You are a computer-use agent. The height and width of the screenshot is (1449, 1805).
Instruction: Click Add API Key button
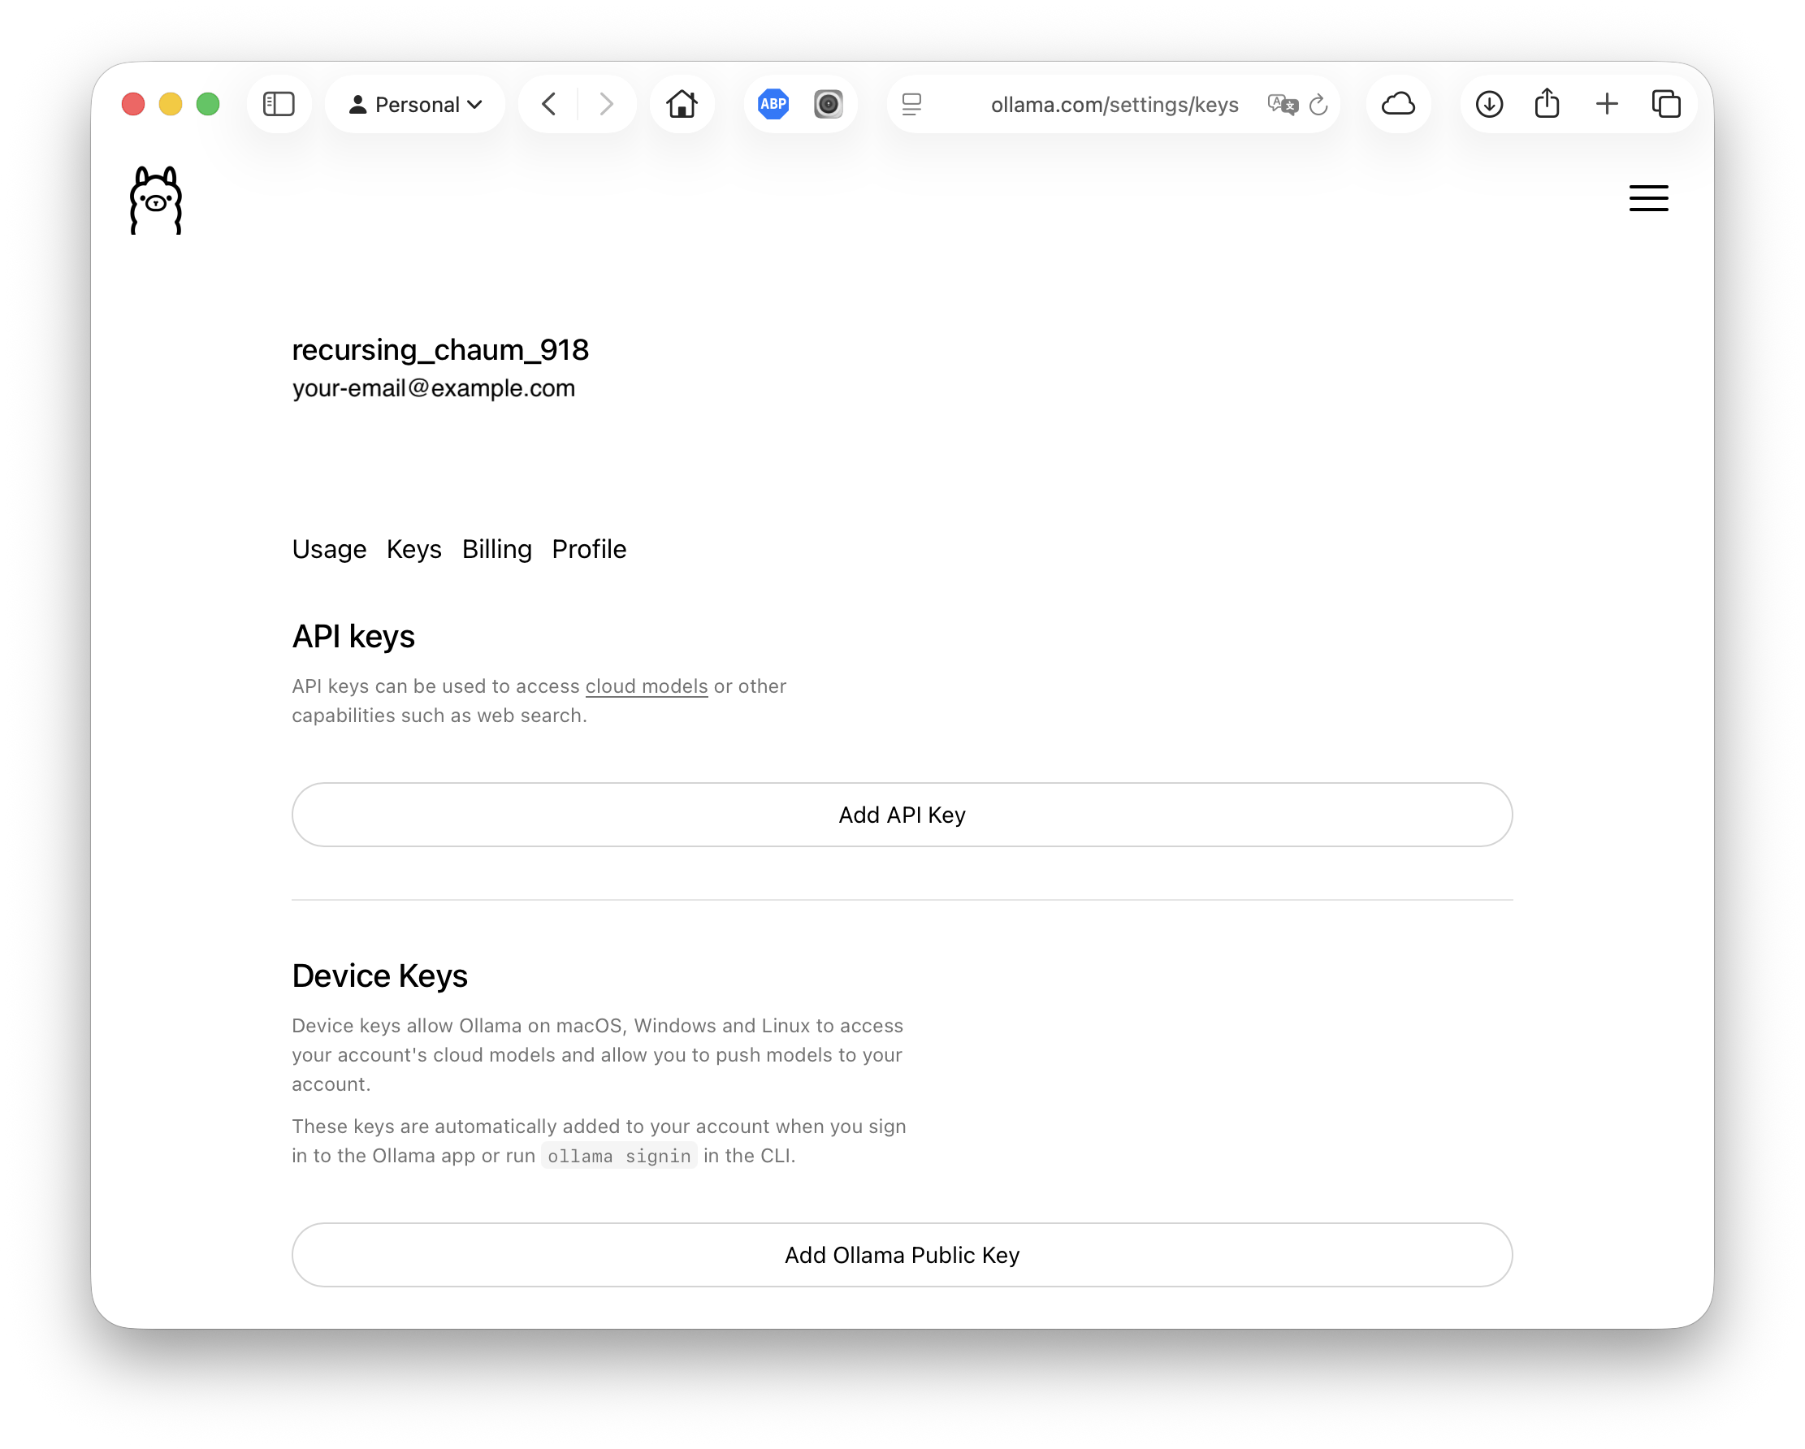(902, 815)
